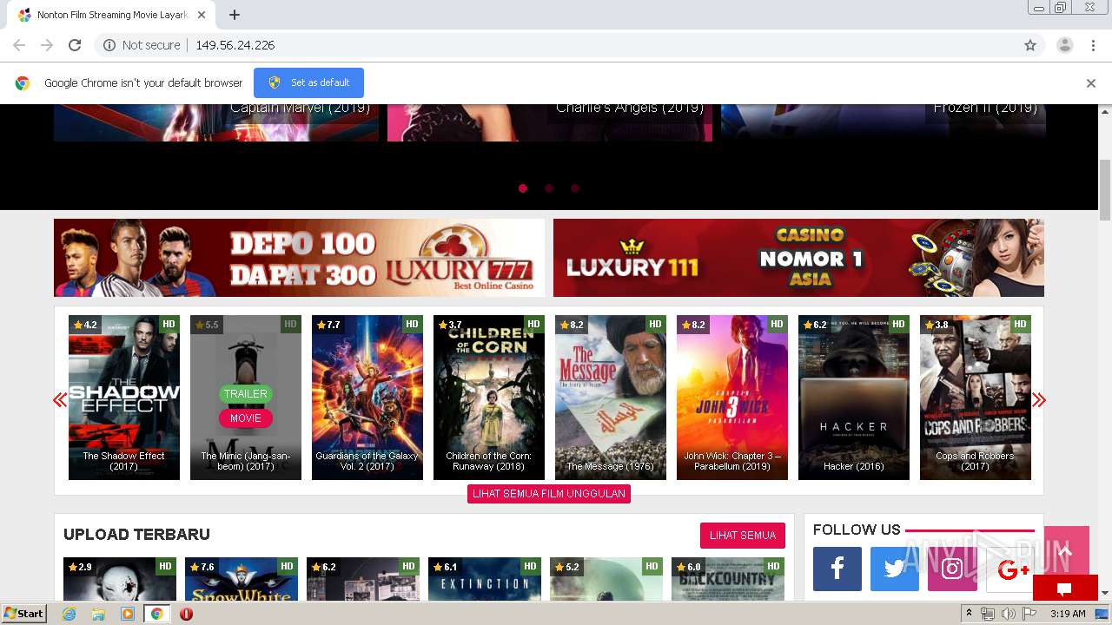Image resolution: width=1112 pixels, height=625 pixels.
Task: Open John Wick: Chapter 3 poster
Action: 732,398
